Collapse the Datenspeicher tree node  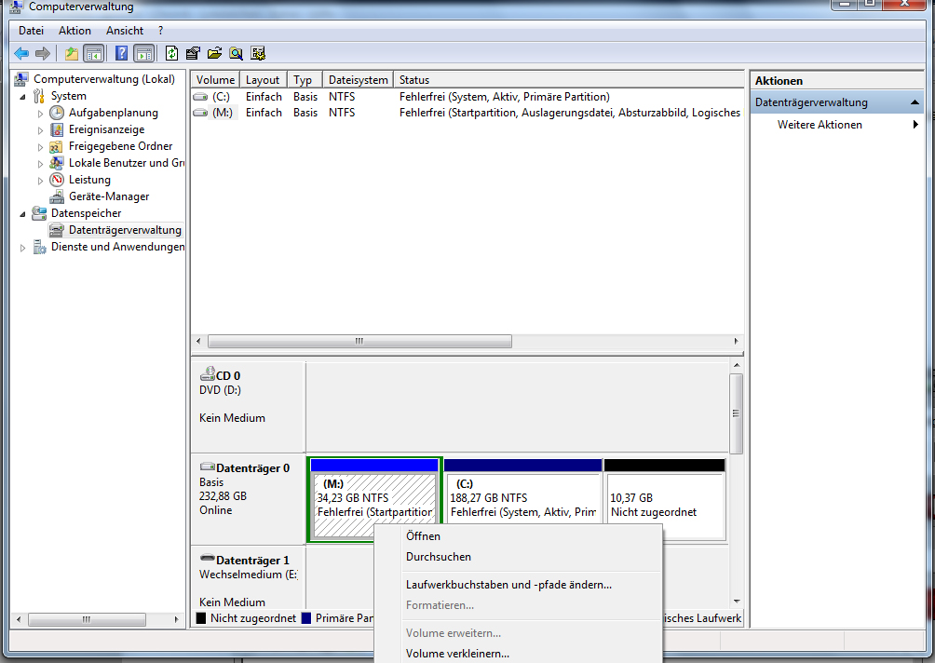coord(23,213)
